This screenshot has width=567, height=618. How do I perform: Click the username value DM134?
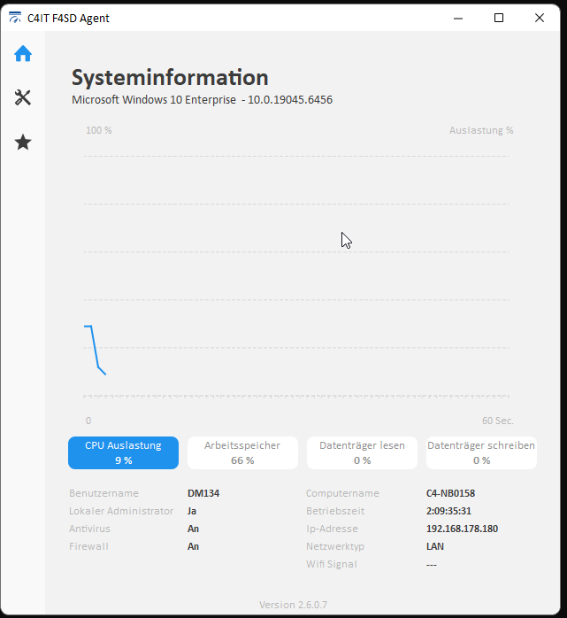[203, 493]
